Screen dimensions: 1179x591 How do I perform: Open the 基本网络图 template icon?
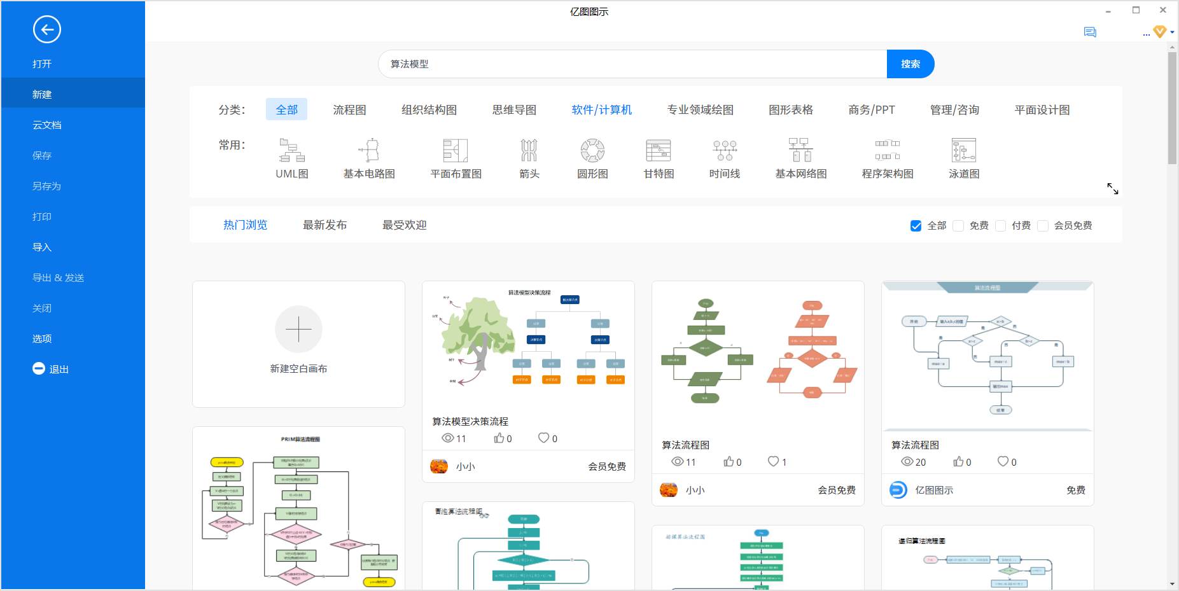click(800, 150)
